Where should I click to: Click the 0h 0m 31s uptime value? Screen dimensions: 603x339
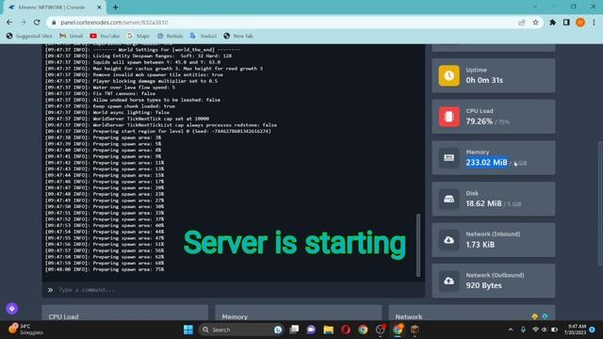coord(484,80)
